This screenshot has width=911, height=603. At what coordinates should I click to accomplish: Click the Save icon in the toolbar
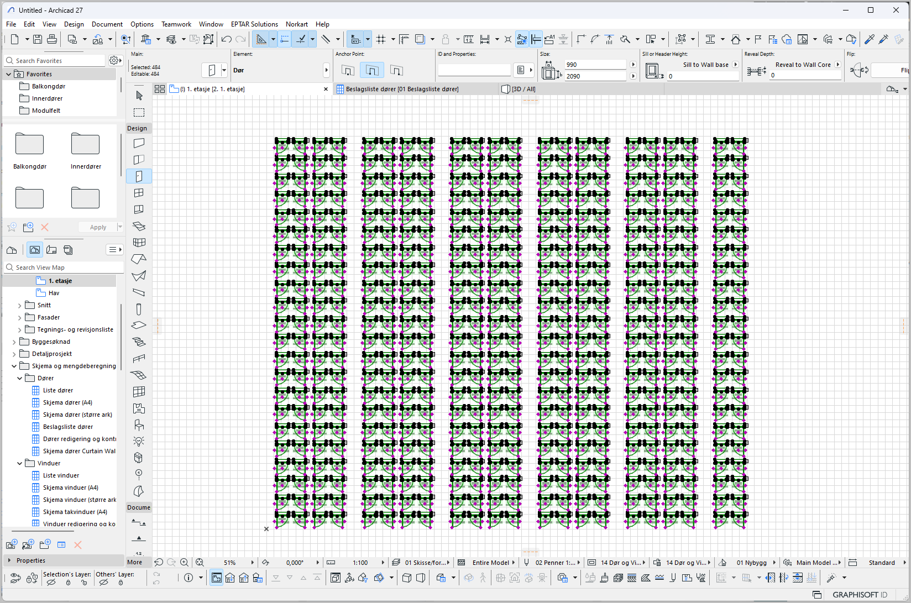pyautogui.click(x=38, y=39)
